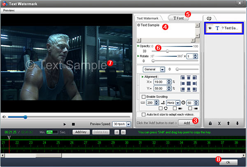The width and height of the screenshot is (247, 167).
Task: Click in the Text Sample text box
Action: pos(166,30)
